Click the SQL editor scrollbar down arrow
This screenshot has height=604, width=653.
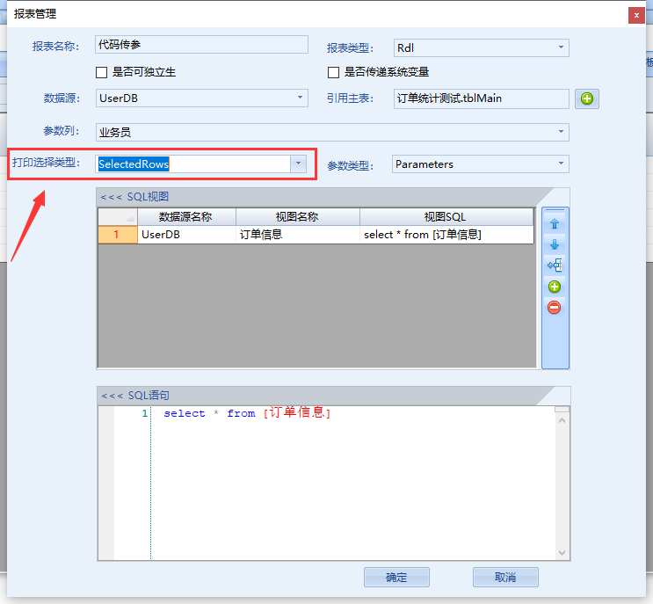tap(562, 553)
